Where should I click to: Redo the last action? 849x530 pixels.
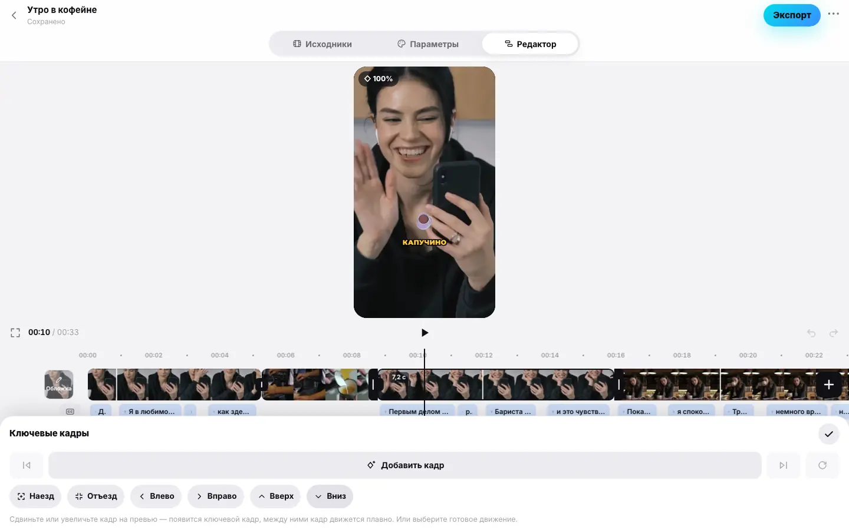(834, 333)
